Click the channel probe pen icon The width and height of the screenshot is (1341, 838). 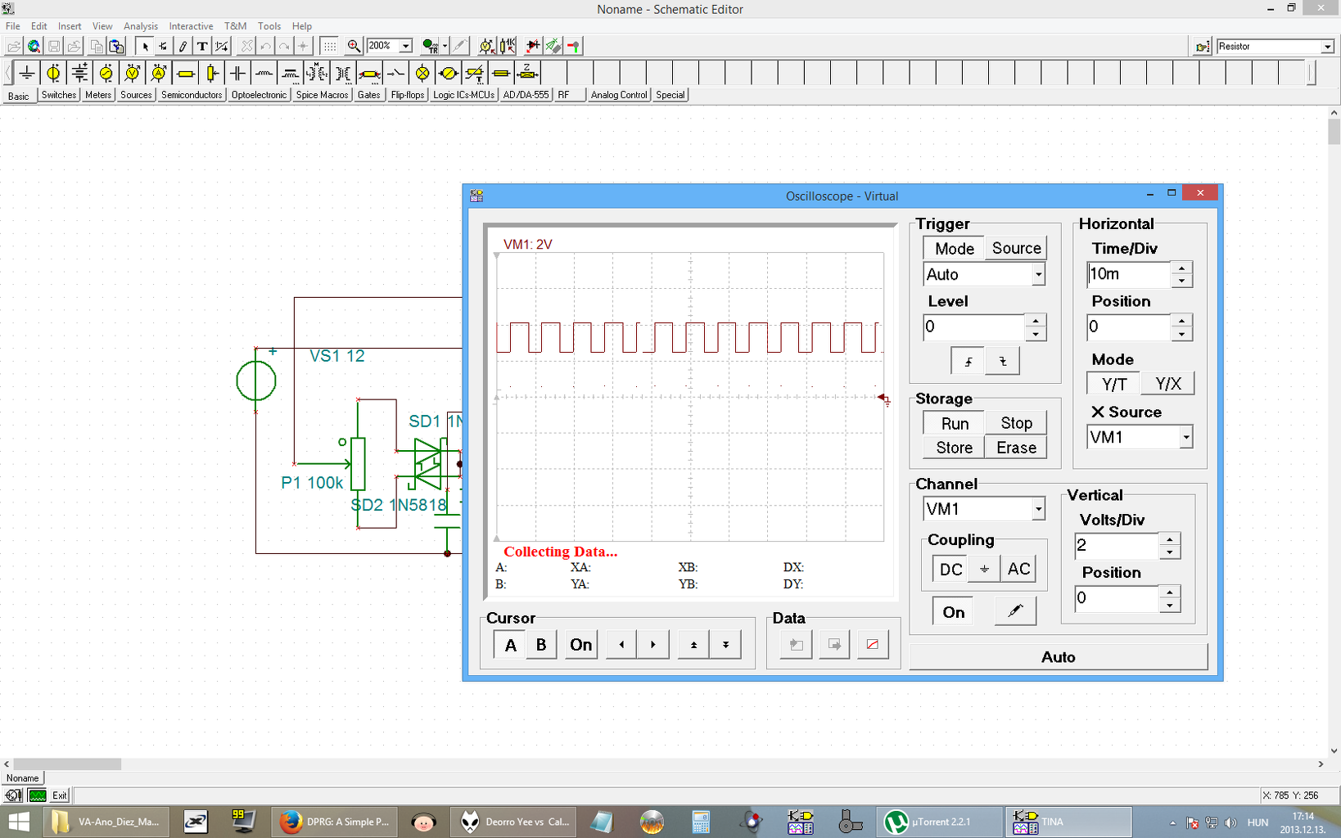pyautogui.click(x=1015, y=611)
